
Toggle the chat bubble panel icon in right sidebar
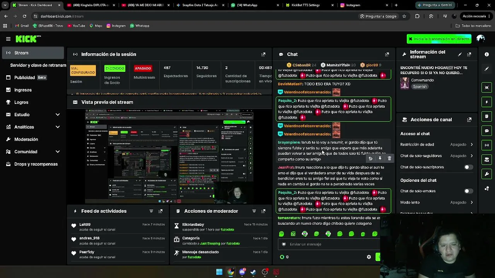tap(487, 131)
